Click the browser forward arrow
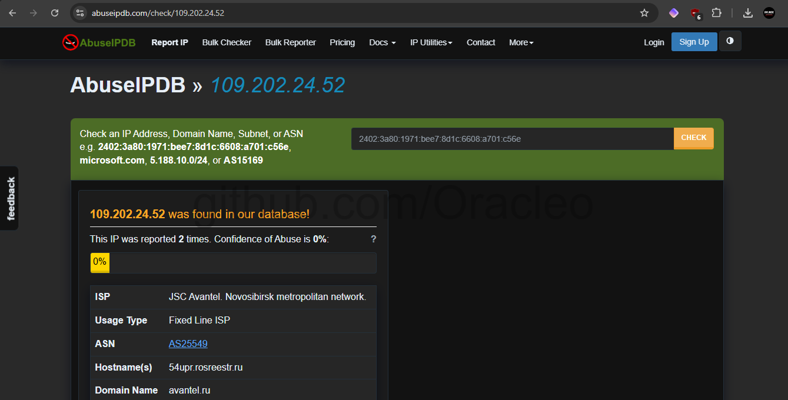The height and width of the screenshot is (400, 788). (34, 13)
